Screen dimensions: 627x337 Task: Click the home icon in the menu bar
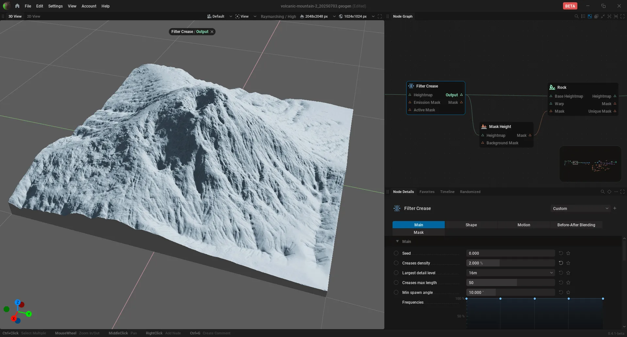tap(17, 6)
